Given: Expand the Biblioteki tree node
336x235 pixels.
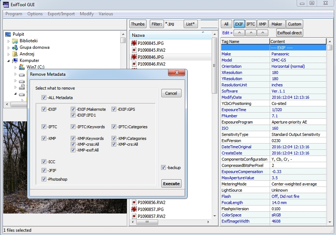Looking at the screenshot, I should pyautogui.click(x=8, y=41).
